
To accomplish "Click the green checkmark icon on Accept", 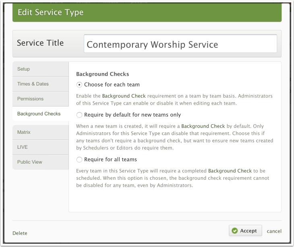I will (x=234, y=231).
